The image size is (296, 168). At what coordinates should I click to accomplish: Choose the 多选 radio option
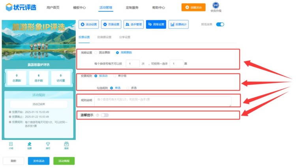coord(128,88)
